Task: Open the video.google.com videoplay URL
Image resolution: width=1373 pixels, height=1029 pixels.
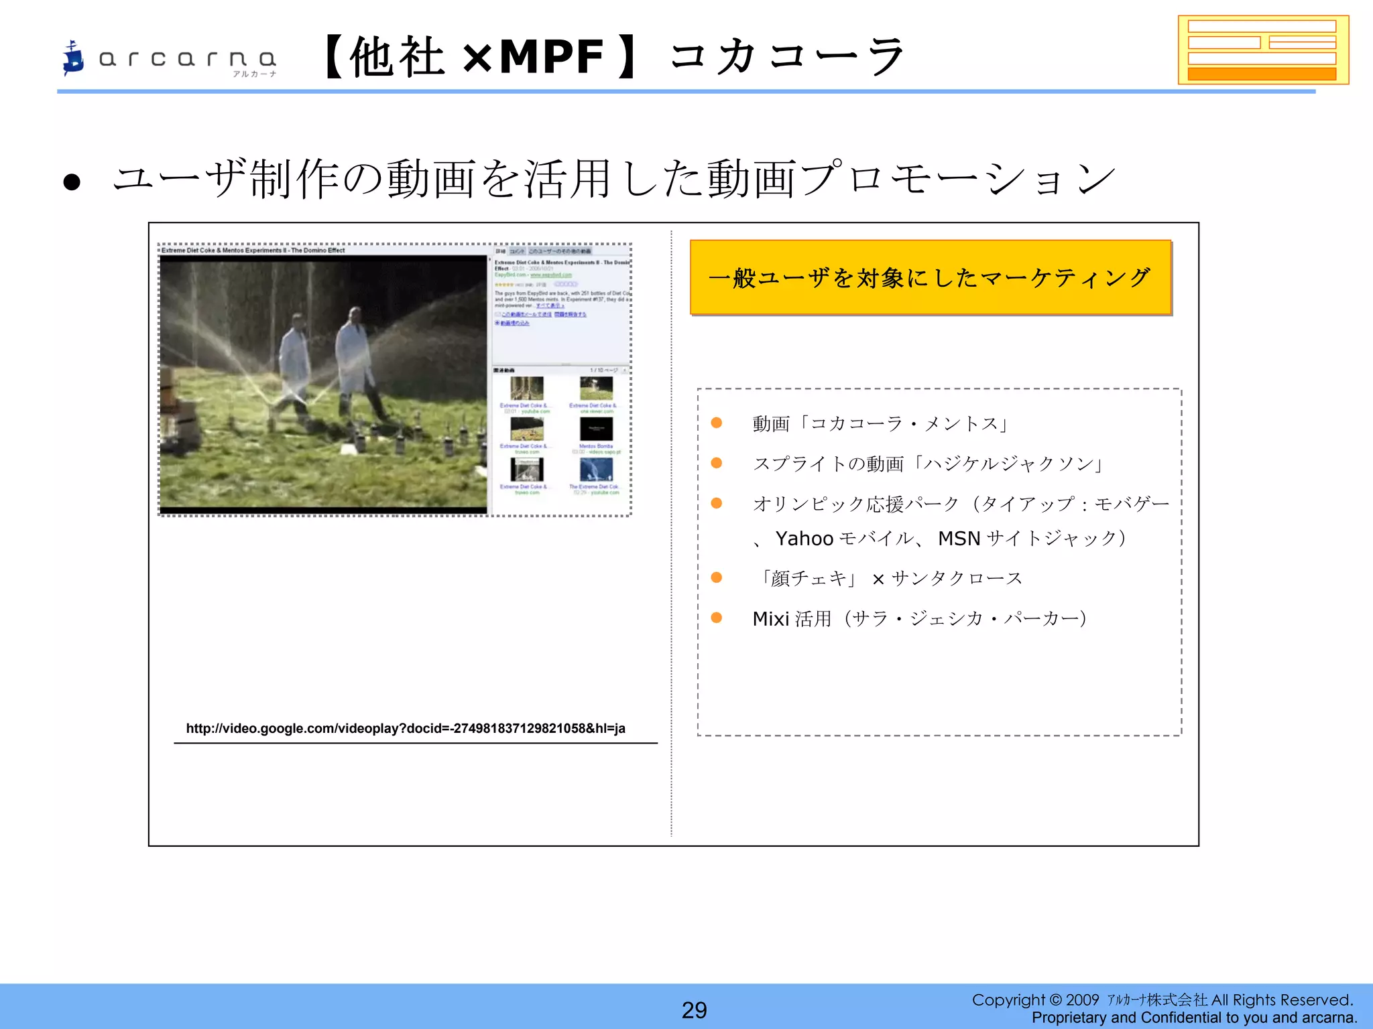Action: point(406,728)
